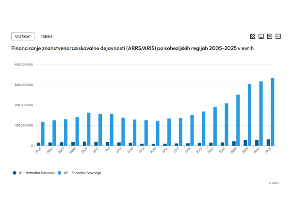Image resolution: width=291 pixels, height=216 pixels.
Task: Open the embed code icon
Action: coord(278,36)
